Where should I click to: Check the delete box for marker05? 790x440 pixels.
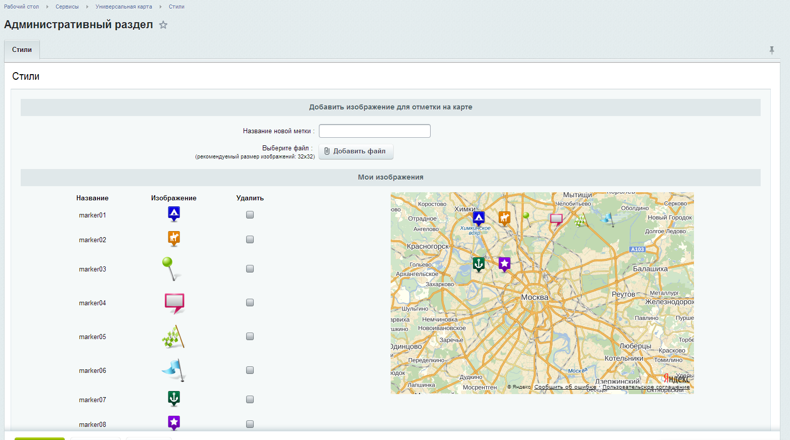[250, 336]
